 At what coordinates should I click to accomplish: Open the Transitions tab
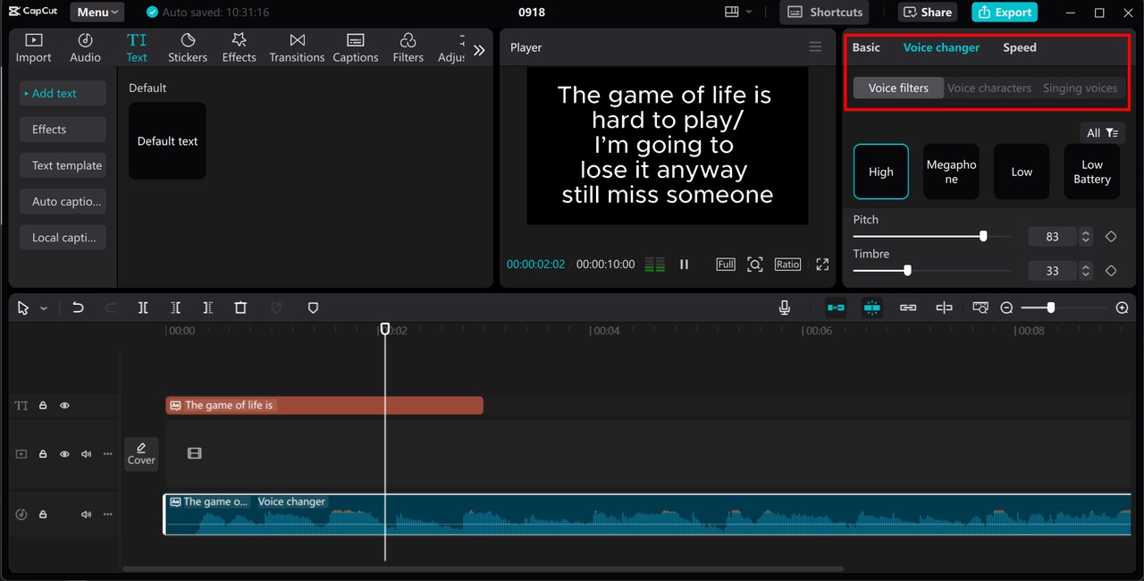[297, 48]
